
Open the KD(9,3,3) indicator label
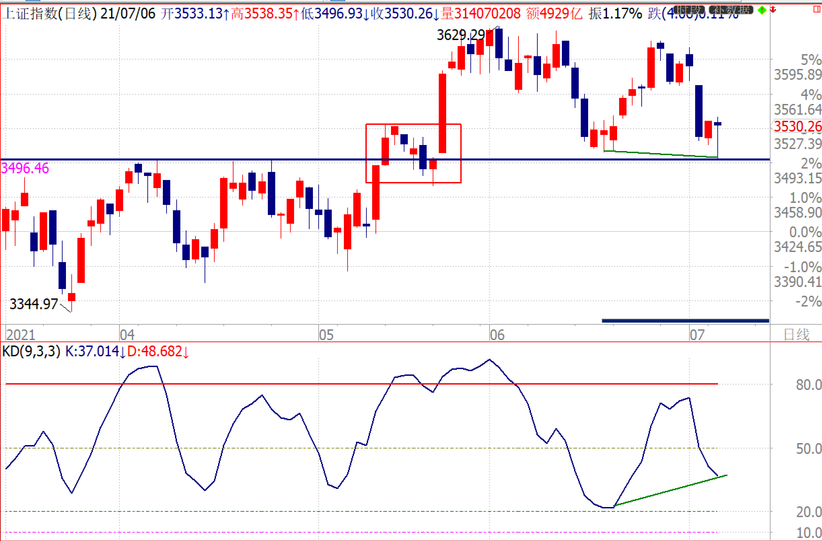click(x=31, y=351)
